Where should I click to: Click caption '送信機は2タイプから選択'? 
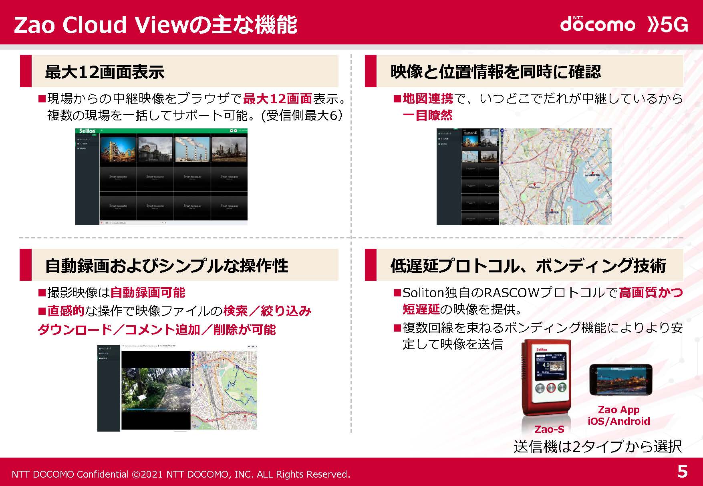(x=598, y=446)
